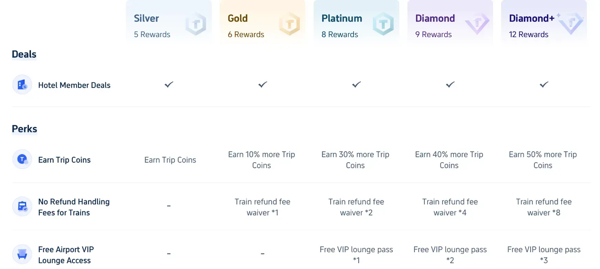Screen dimensions: 600x269
Task: Click the Hotel Member Deals hotel icon
Action: click(x=22, y=84)
